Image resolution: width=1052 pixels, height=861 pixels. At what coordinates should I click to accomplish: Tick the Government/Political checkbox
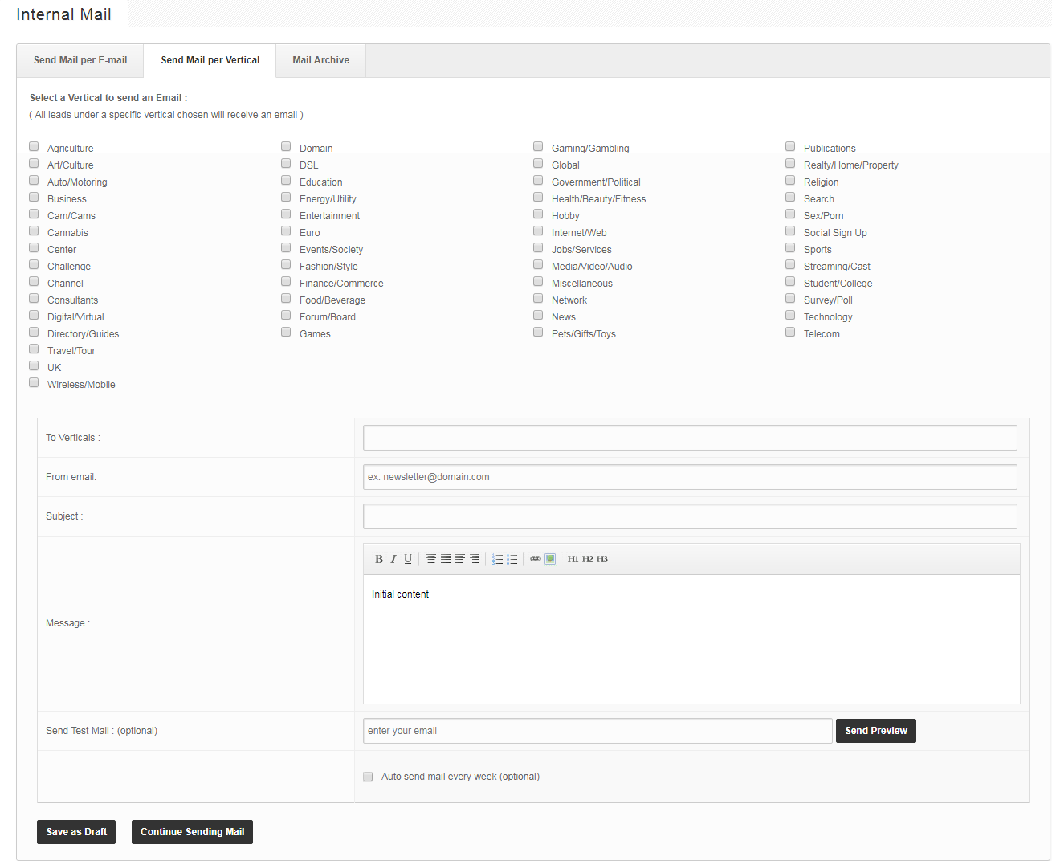pyautogui.click(x=538, y=180)
